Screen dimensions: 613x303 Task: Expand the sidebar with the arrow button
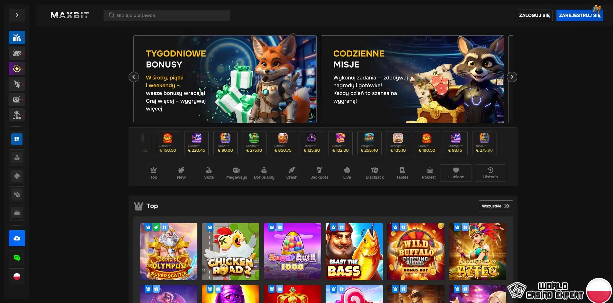coord(17,15)
